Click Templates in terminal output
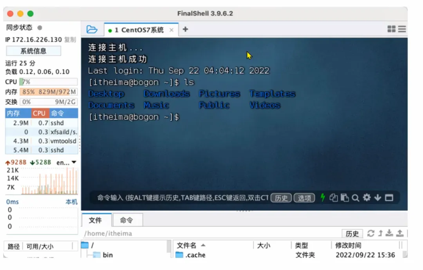The height and width of the screenshot is (270, 423). tap(272, 94)
